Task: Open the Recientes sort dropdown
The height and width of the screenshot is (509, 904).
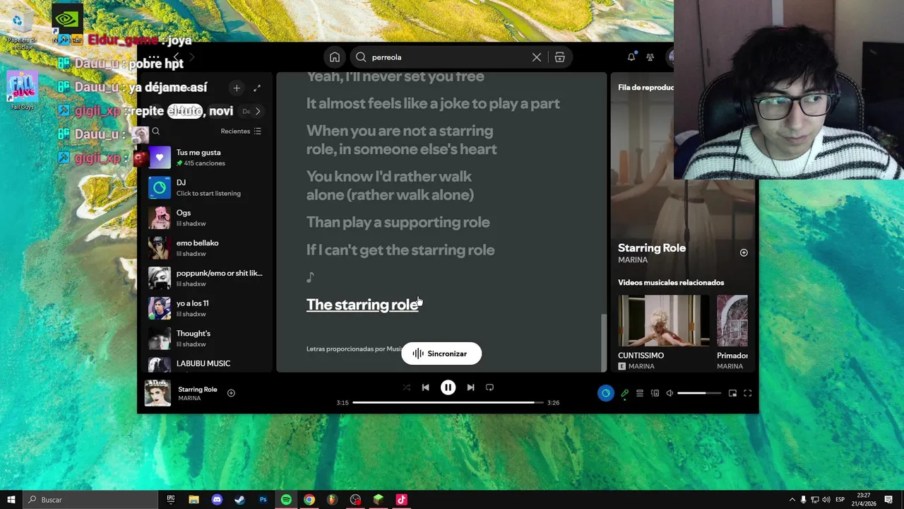Action: pos(241,131)
